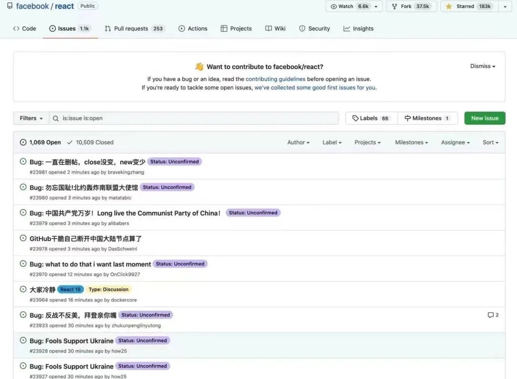The image size is (517, 379).
Task: Open the Milestones 1 button
Action: (427, 118)
